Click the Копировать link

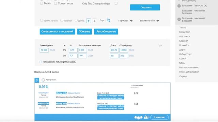click(x=51, y=80)
